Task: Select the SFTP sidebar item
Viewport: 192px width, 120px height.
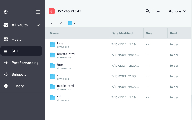Action: click(21, 51)
